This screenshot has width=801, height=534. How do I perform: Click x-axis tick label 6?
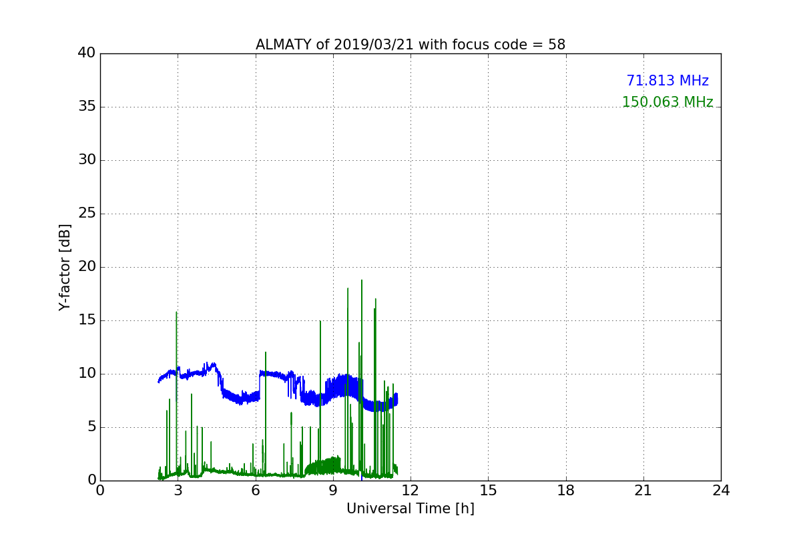click(256, 491)
